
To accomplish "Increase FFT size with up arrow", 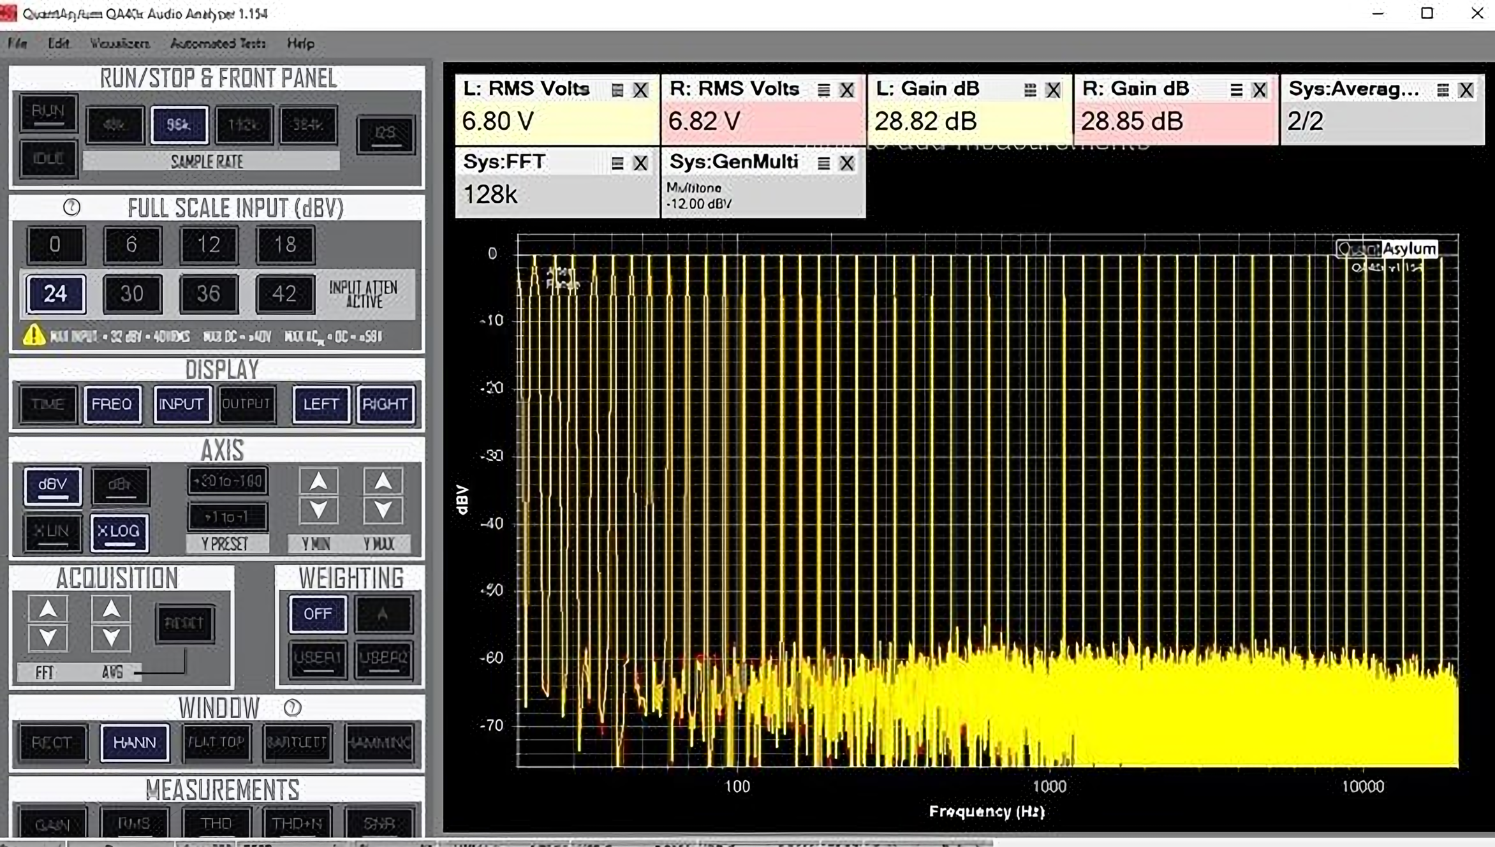I will click(x=48, y=609).
